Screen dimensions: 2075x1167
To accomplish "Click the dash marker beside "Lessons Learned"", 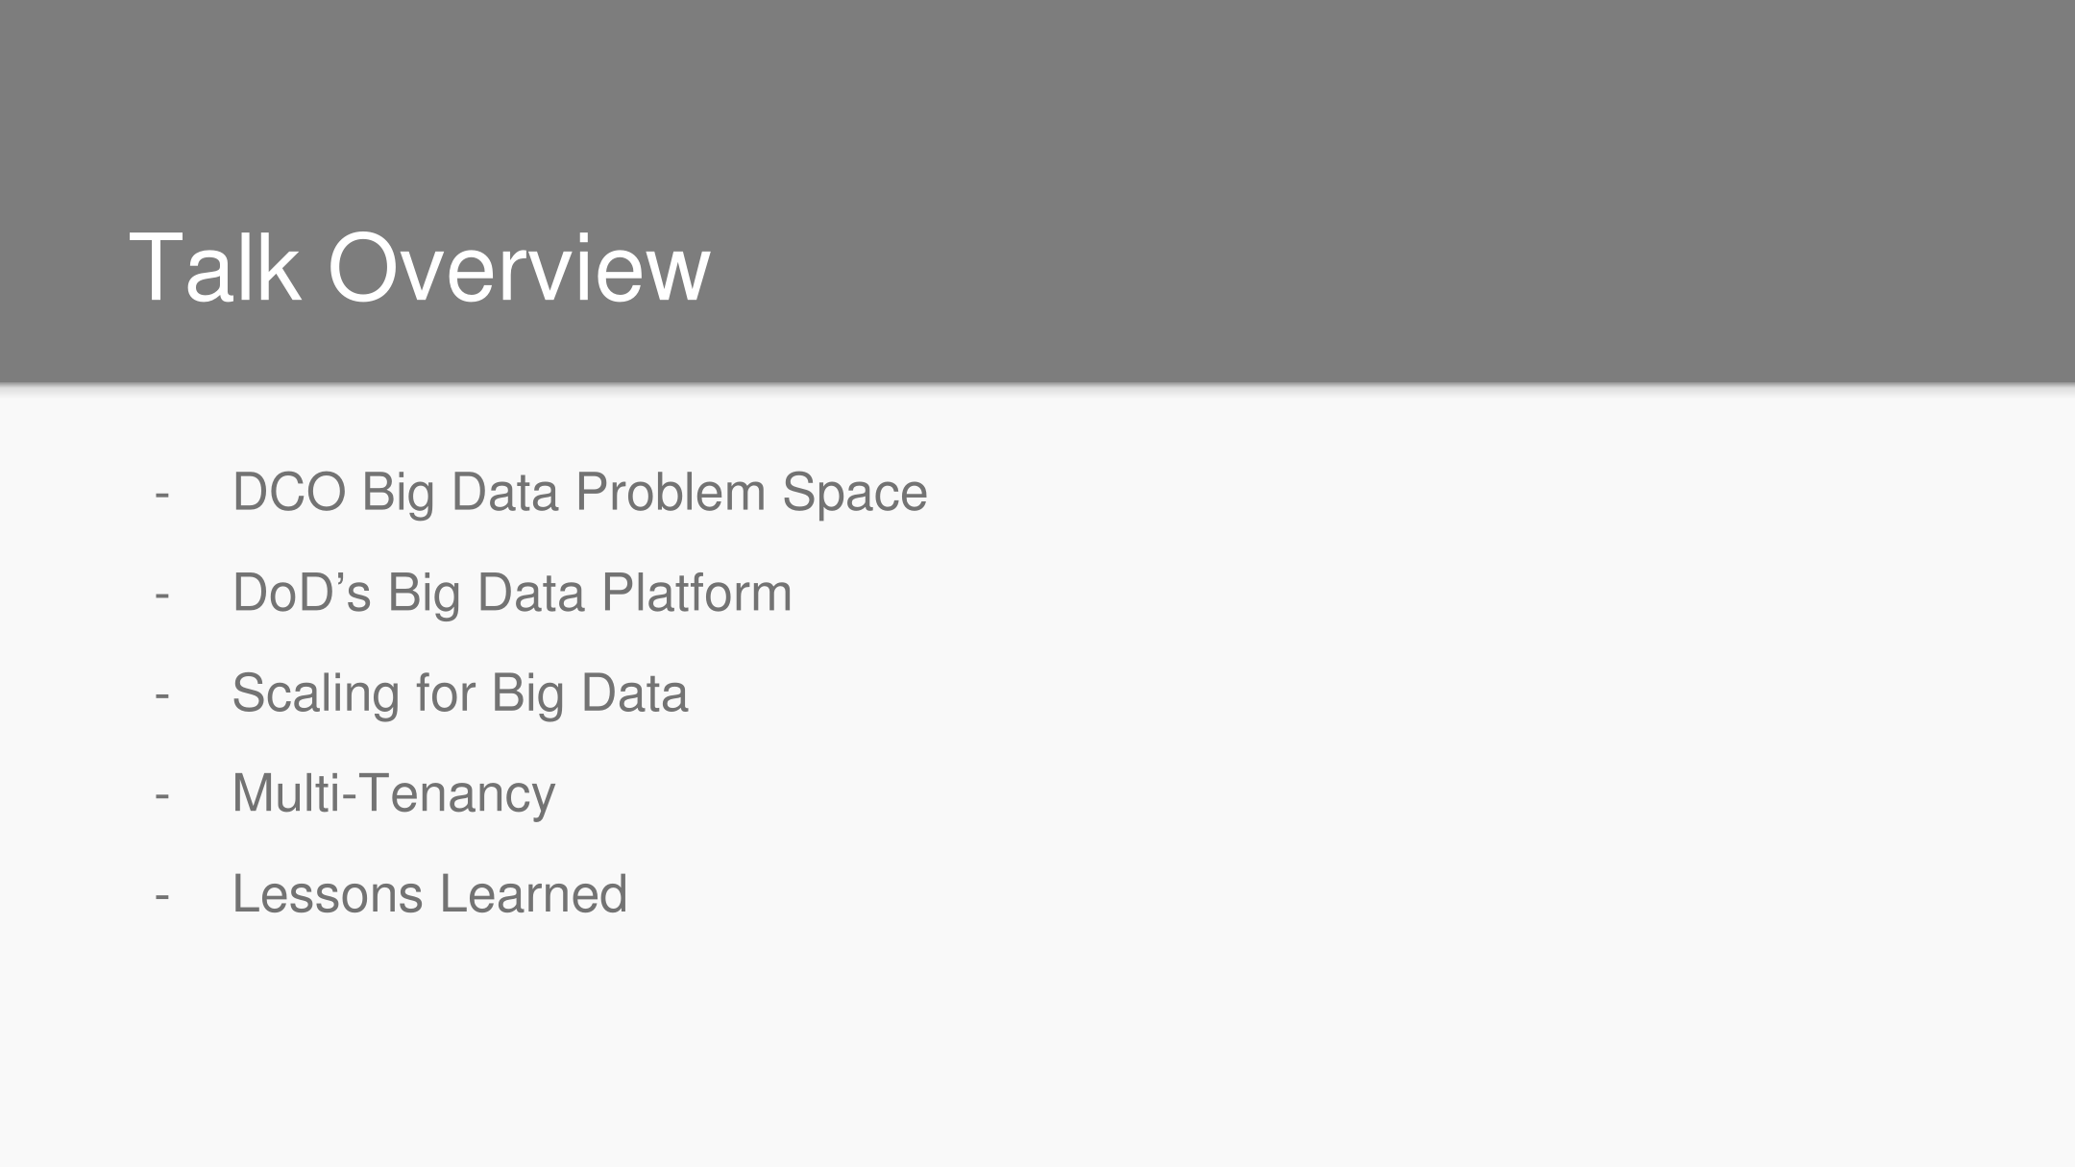I will coord(161,897).
